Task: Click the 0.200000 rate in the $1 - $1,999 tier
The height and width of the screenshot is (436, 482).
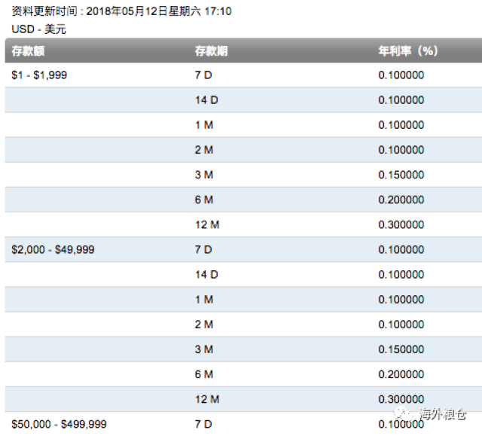Action: click(x=401, y=200)
